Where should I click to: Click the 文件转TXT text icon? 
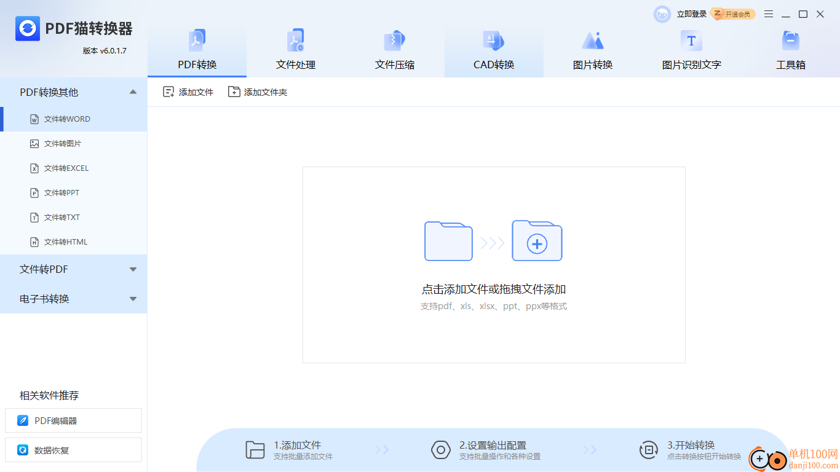(34, 218)
